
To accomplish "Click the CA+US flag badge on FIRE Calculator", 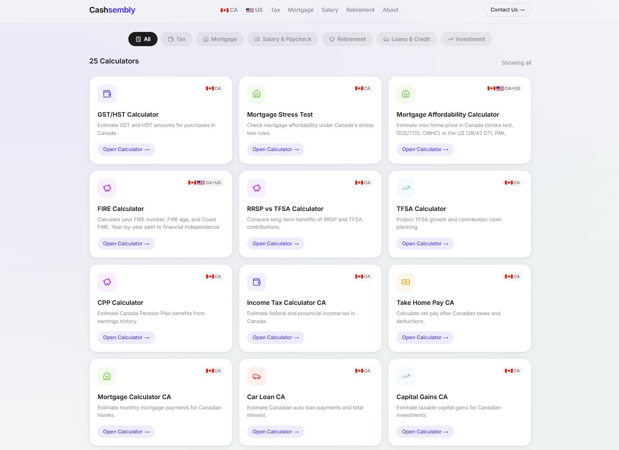I will (x=204, y=183).
